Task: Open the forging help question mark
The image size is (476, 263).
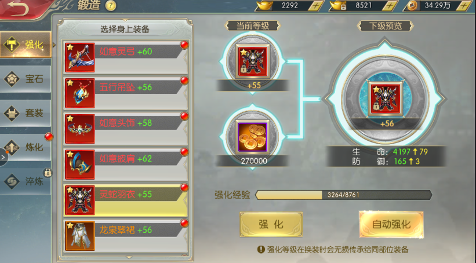Action: (x=111, y=5)
